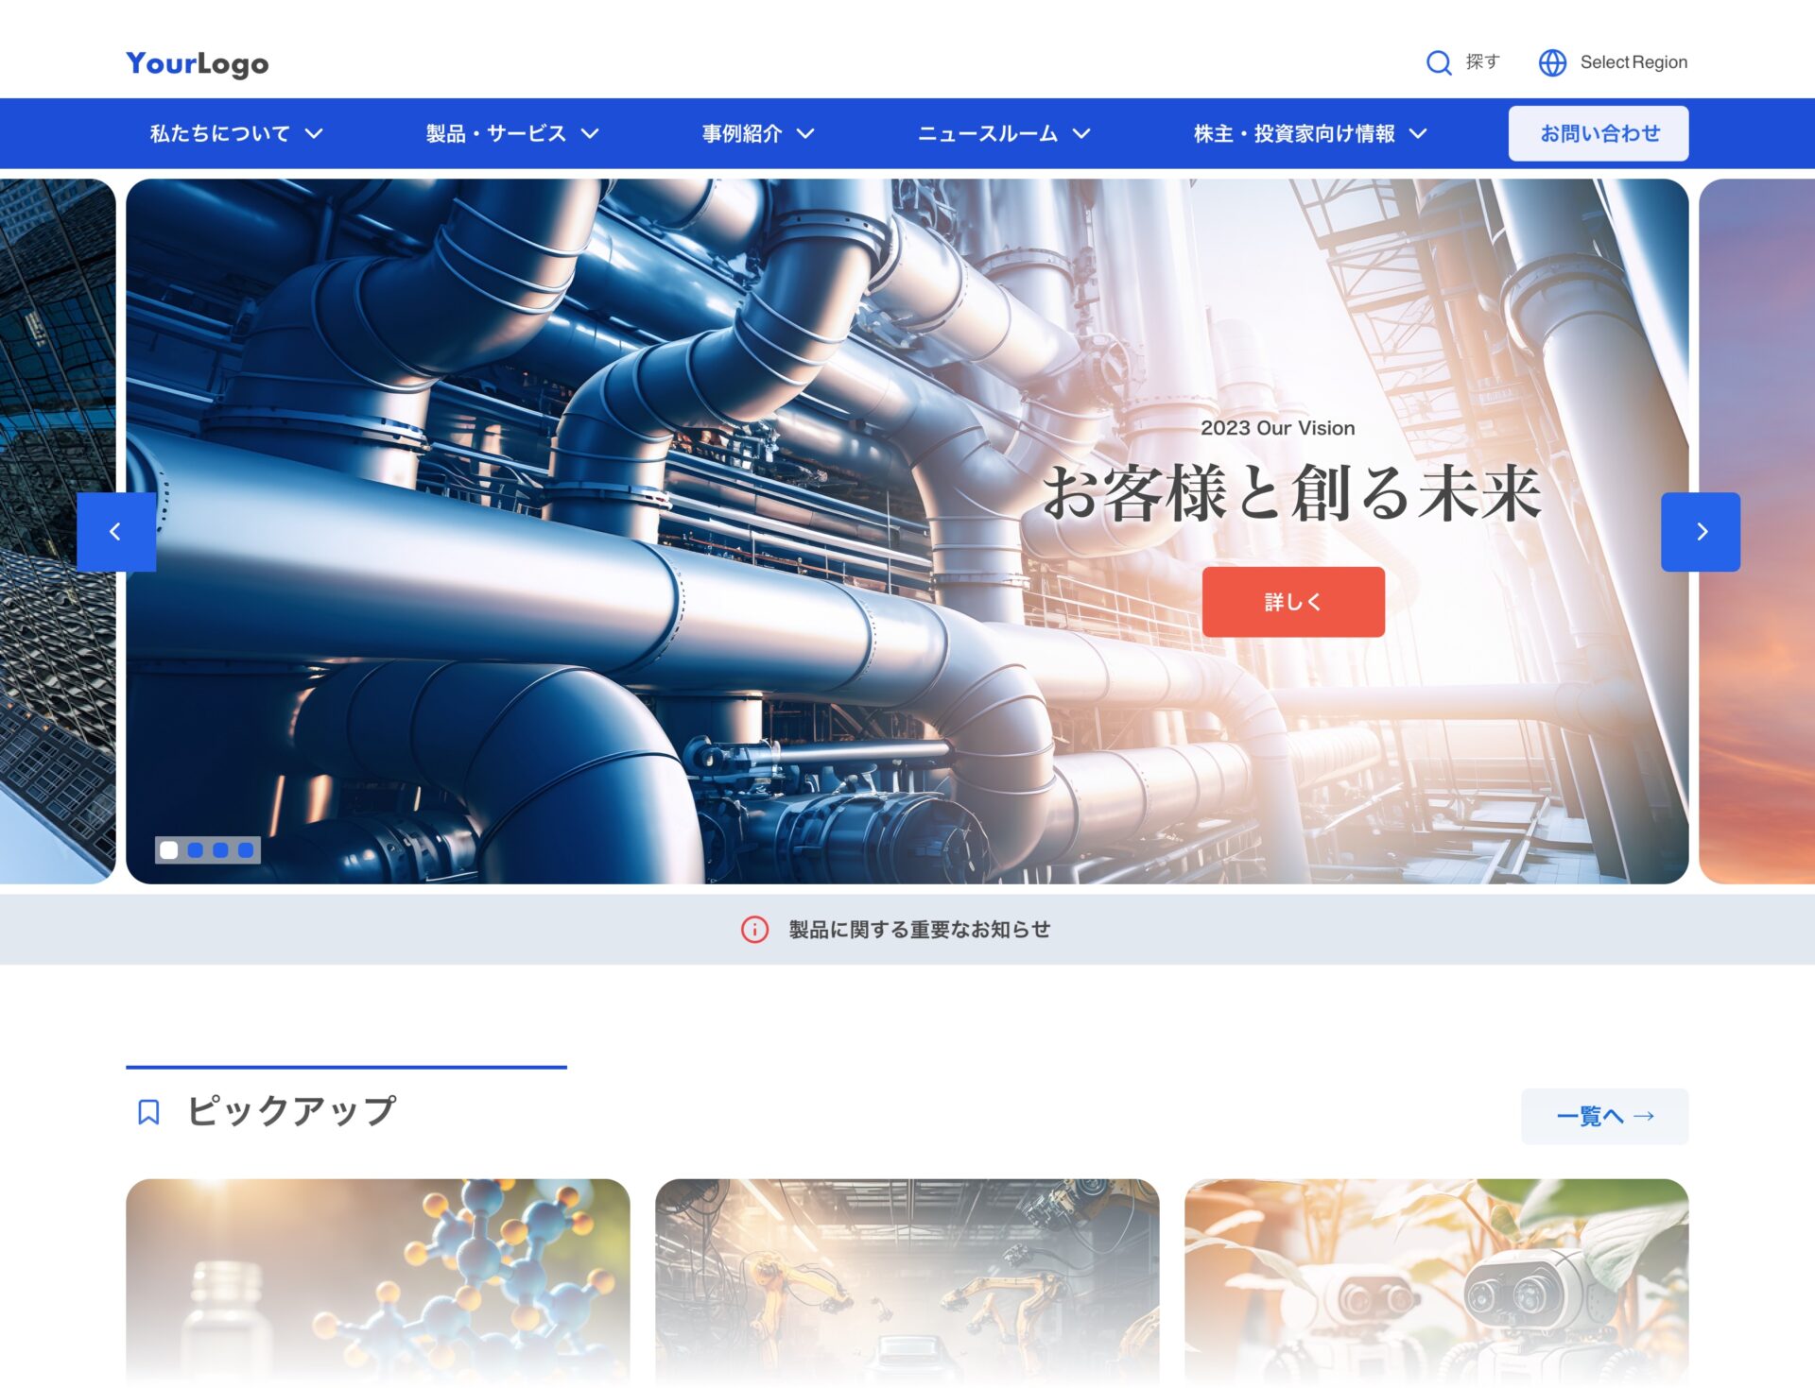Click the red info alert icon

[x=754, y=930]
